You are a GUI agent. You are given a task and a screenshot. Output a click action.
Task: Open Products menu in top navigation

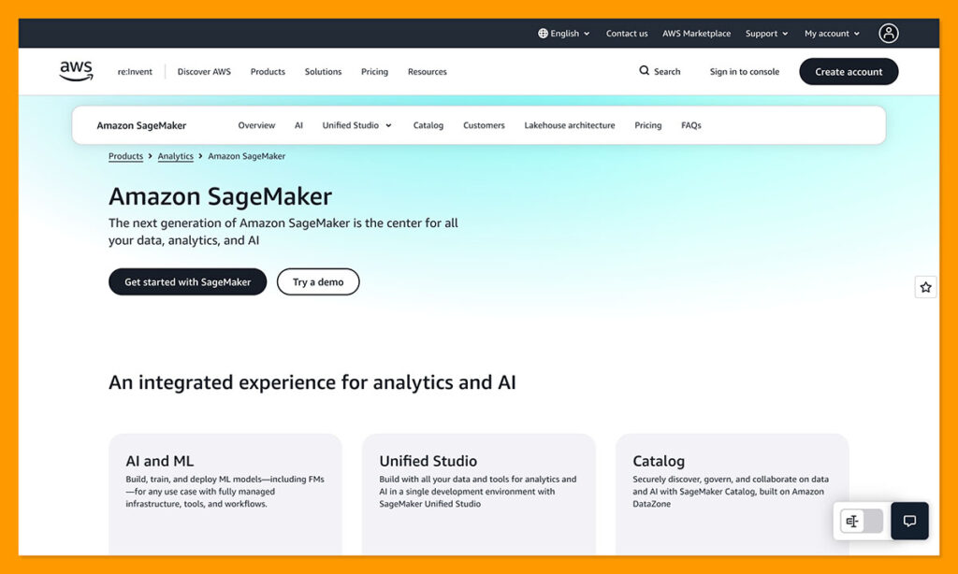point(268,71)
